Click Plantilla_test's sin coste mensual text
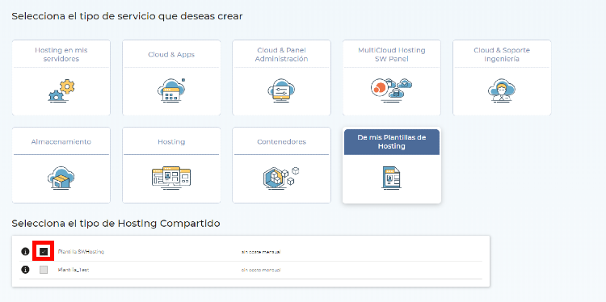The height and width of the screenshot is (302, 606). coord(261,270)
